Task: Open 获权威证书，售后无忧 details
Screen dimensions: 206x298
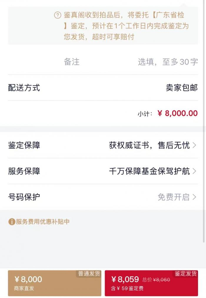Action: pyautogui.click(x=149, y=145)
